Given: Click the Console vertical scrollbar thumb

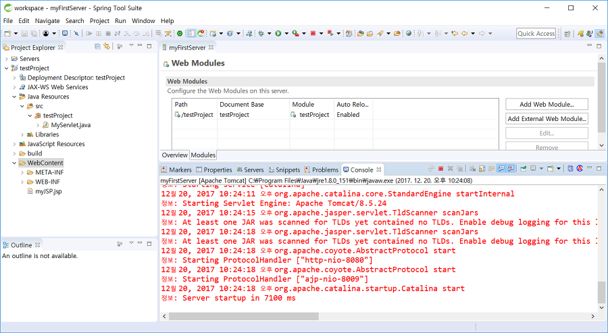Looking at the screenshot, I should point(601,292).
